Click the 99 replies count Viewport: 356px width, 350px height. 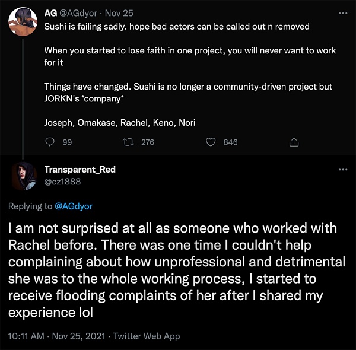click(x=67, y=142)
